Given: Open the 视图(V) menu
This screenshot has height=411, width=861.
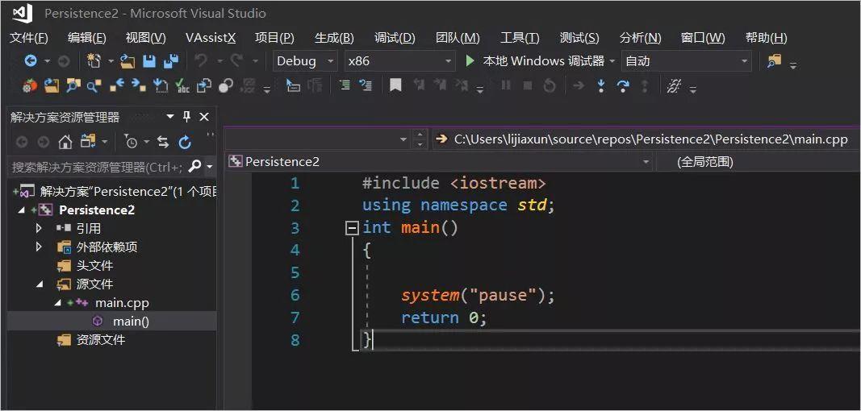Looking at the screenshot, I should pyautogui.click(x=145, y=38).
